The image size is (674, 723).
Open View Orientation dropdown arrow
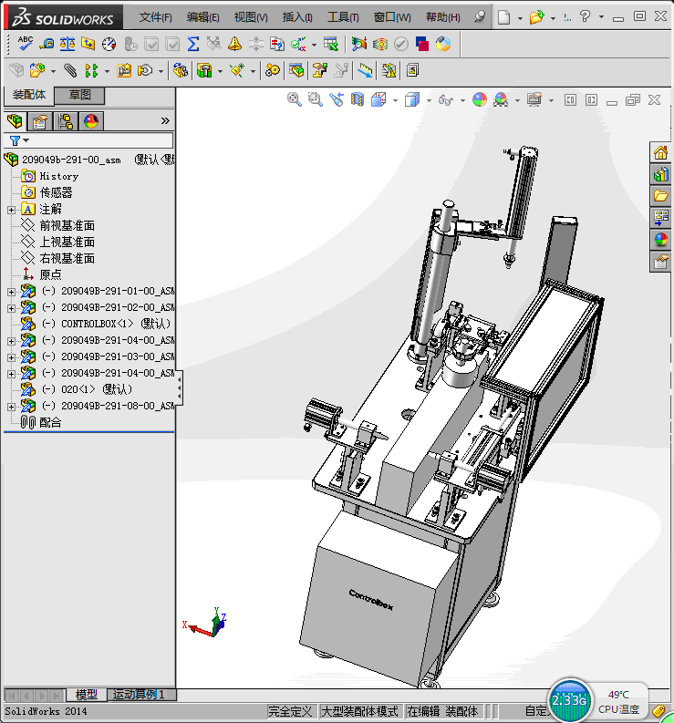(395, 100)
